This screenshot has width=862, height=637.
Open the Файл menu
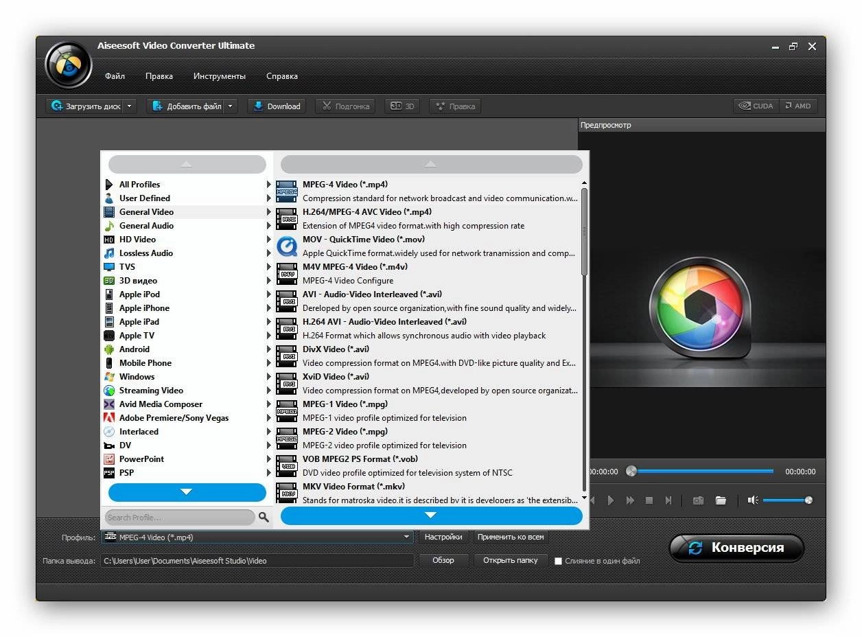[x=115, y=76]
